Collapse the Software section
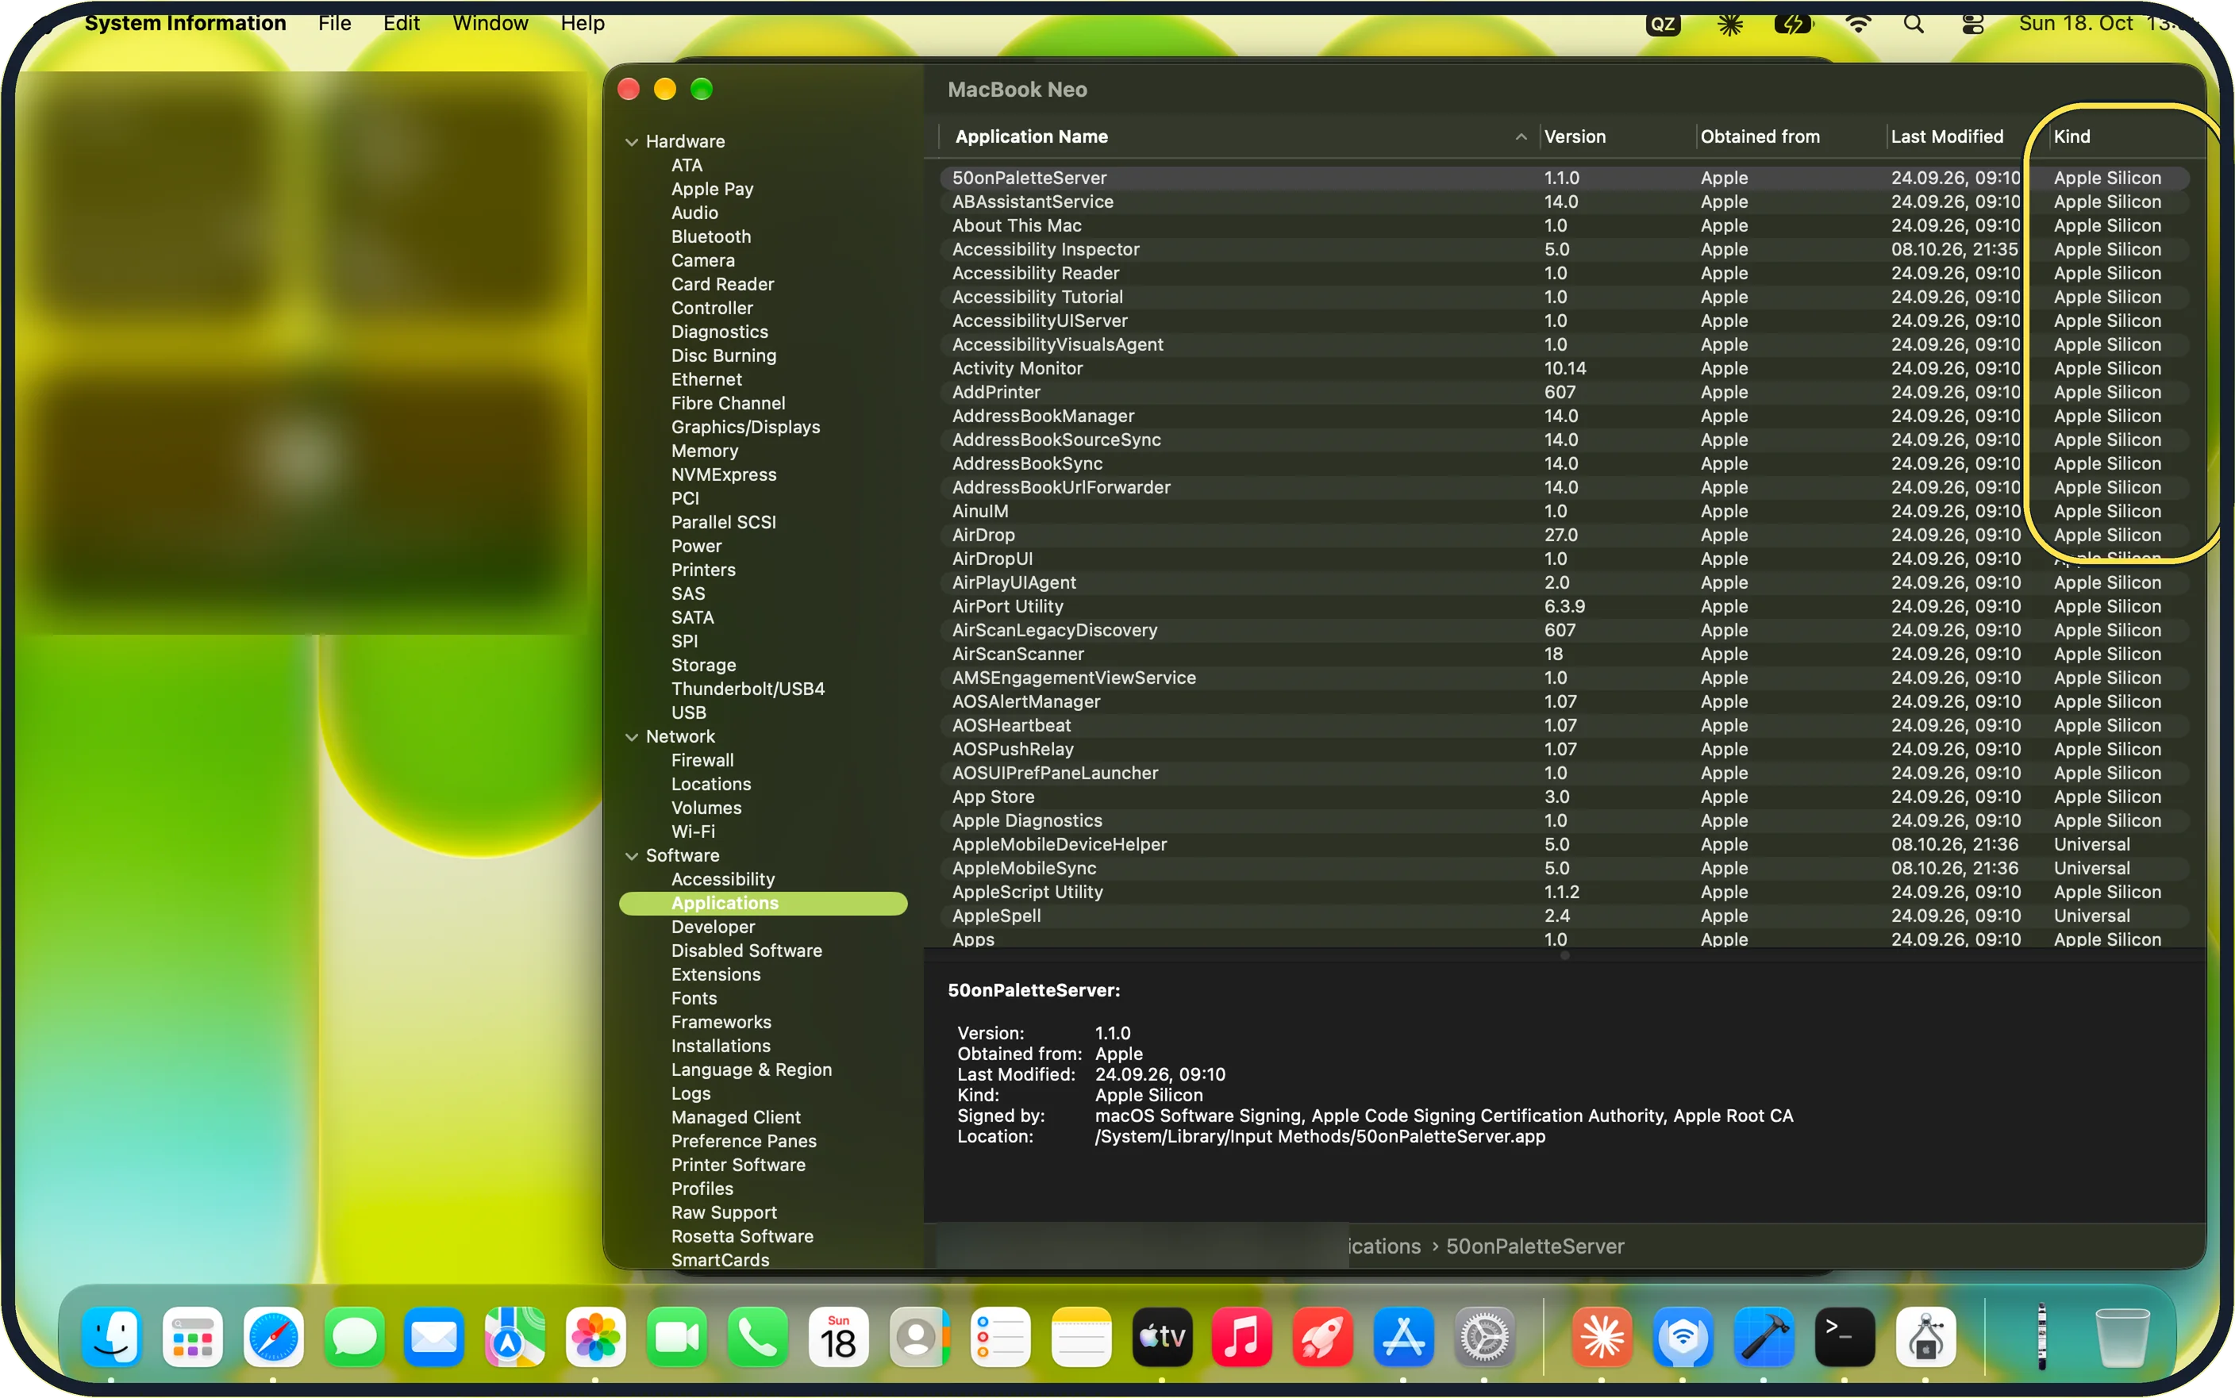Image resolution: width=2235 pixels, height=1398 pixels. coord(632,856)
